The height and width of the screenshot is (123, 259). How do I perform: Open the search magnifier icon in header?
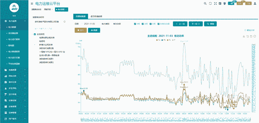205,4
